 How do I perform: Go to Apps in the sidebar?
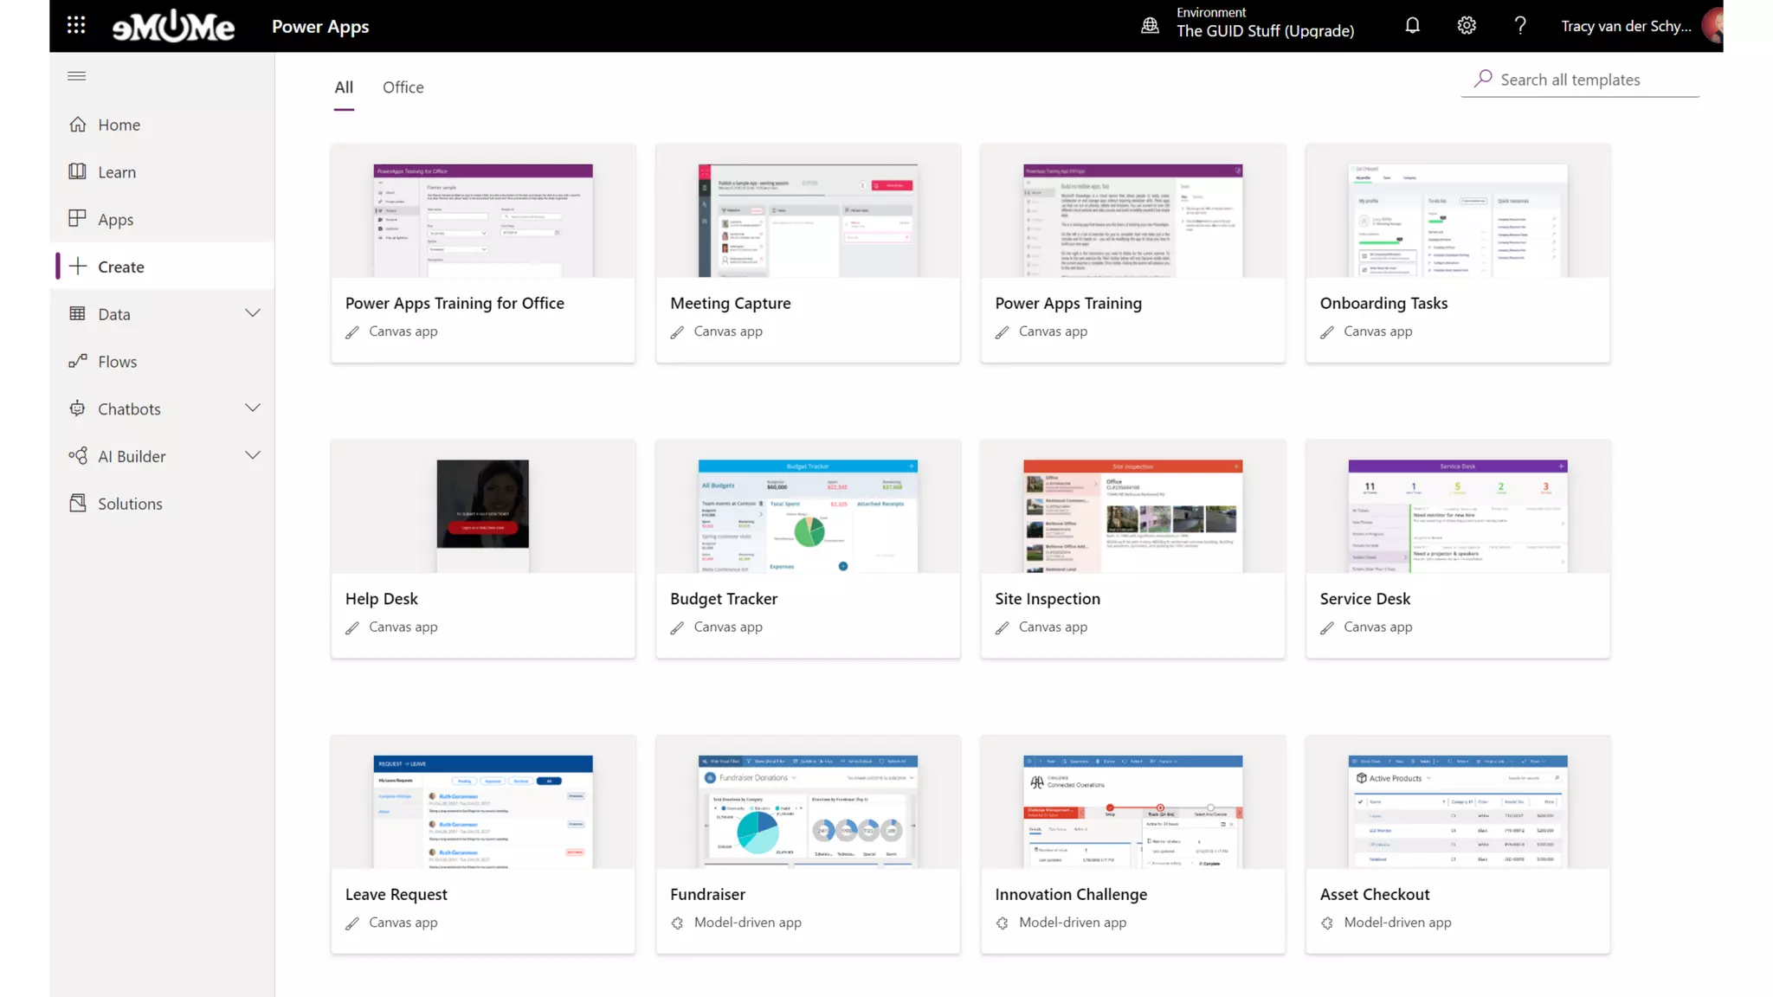115,220
